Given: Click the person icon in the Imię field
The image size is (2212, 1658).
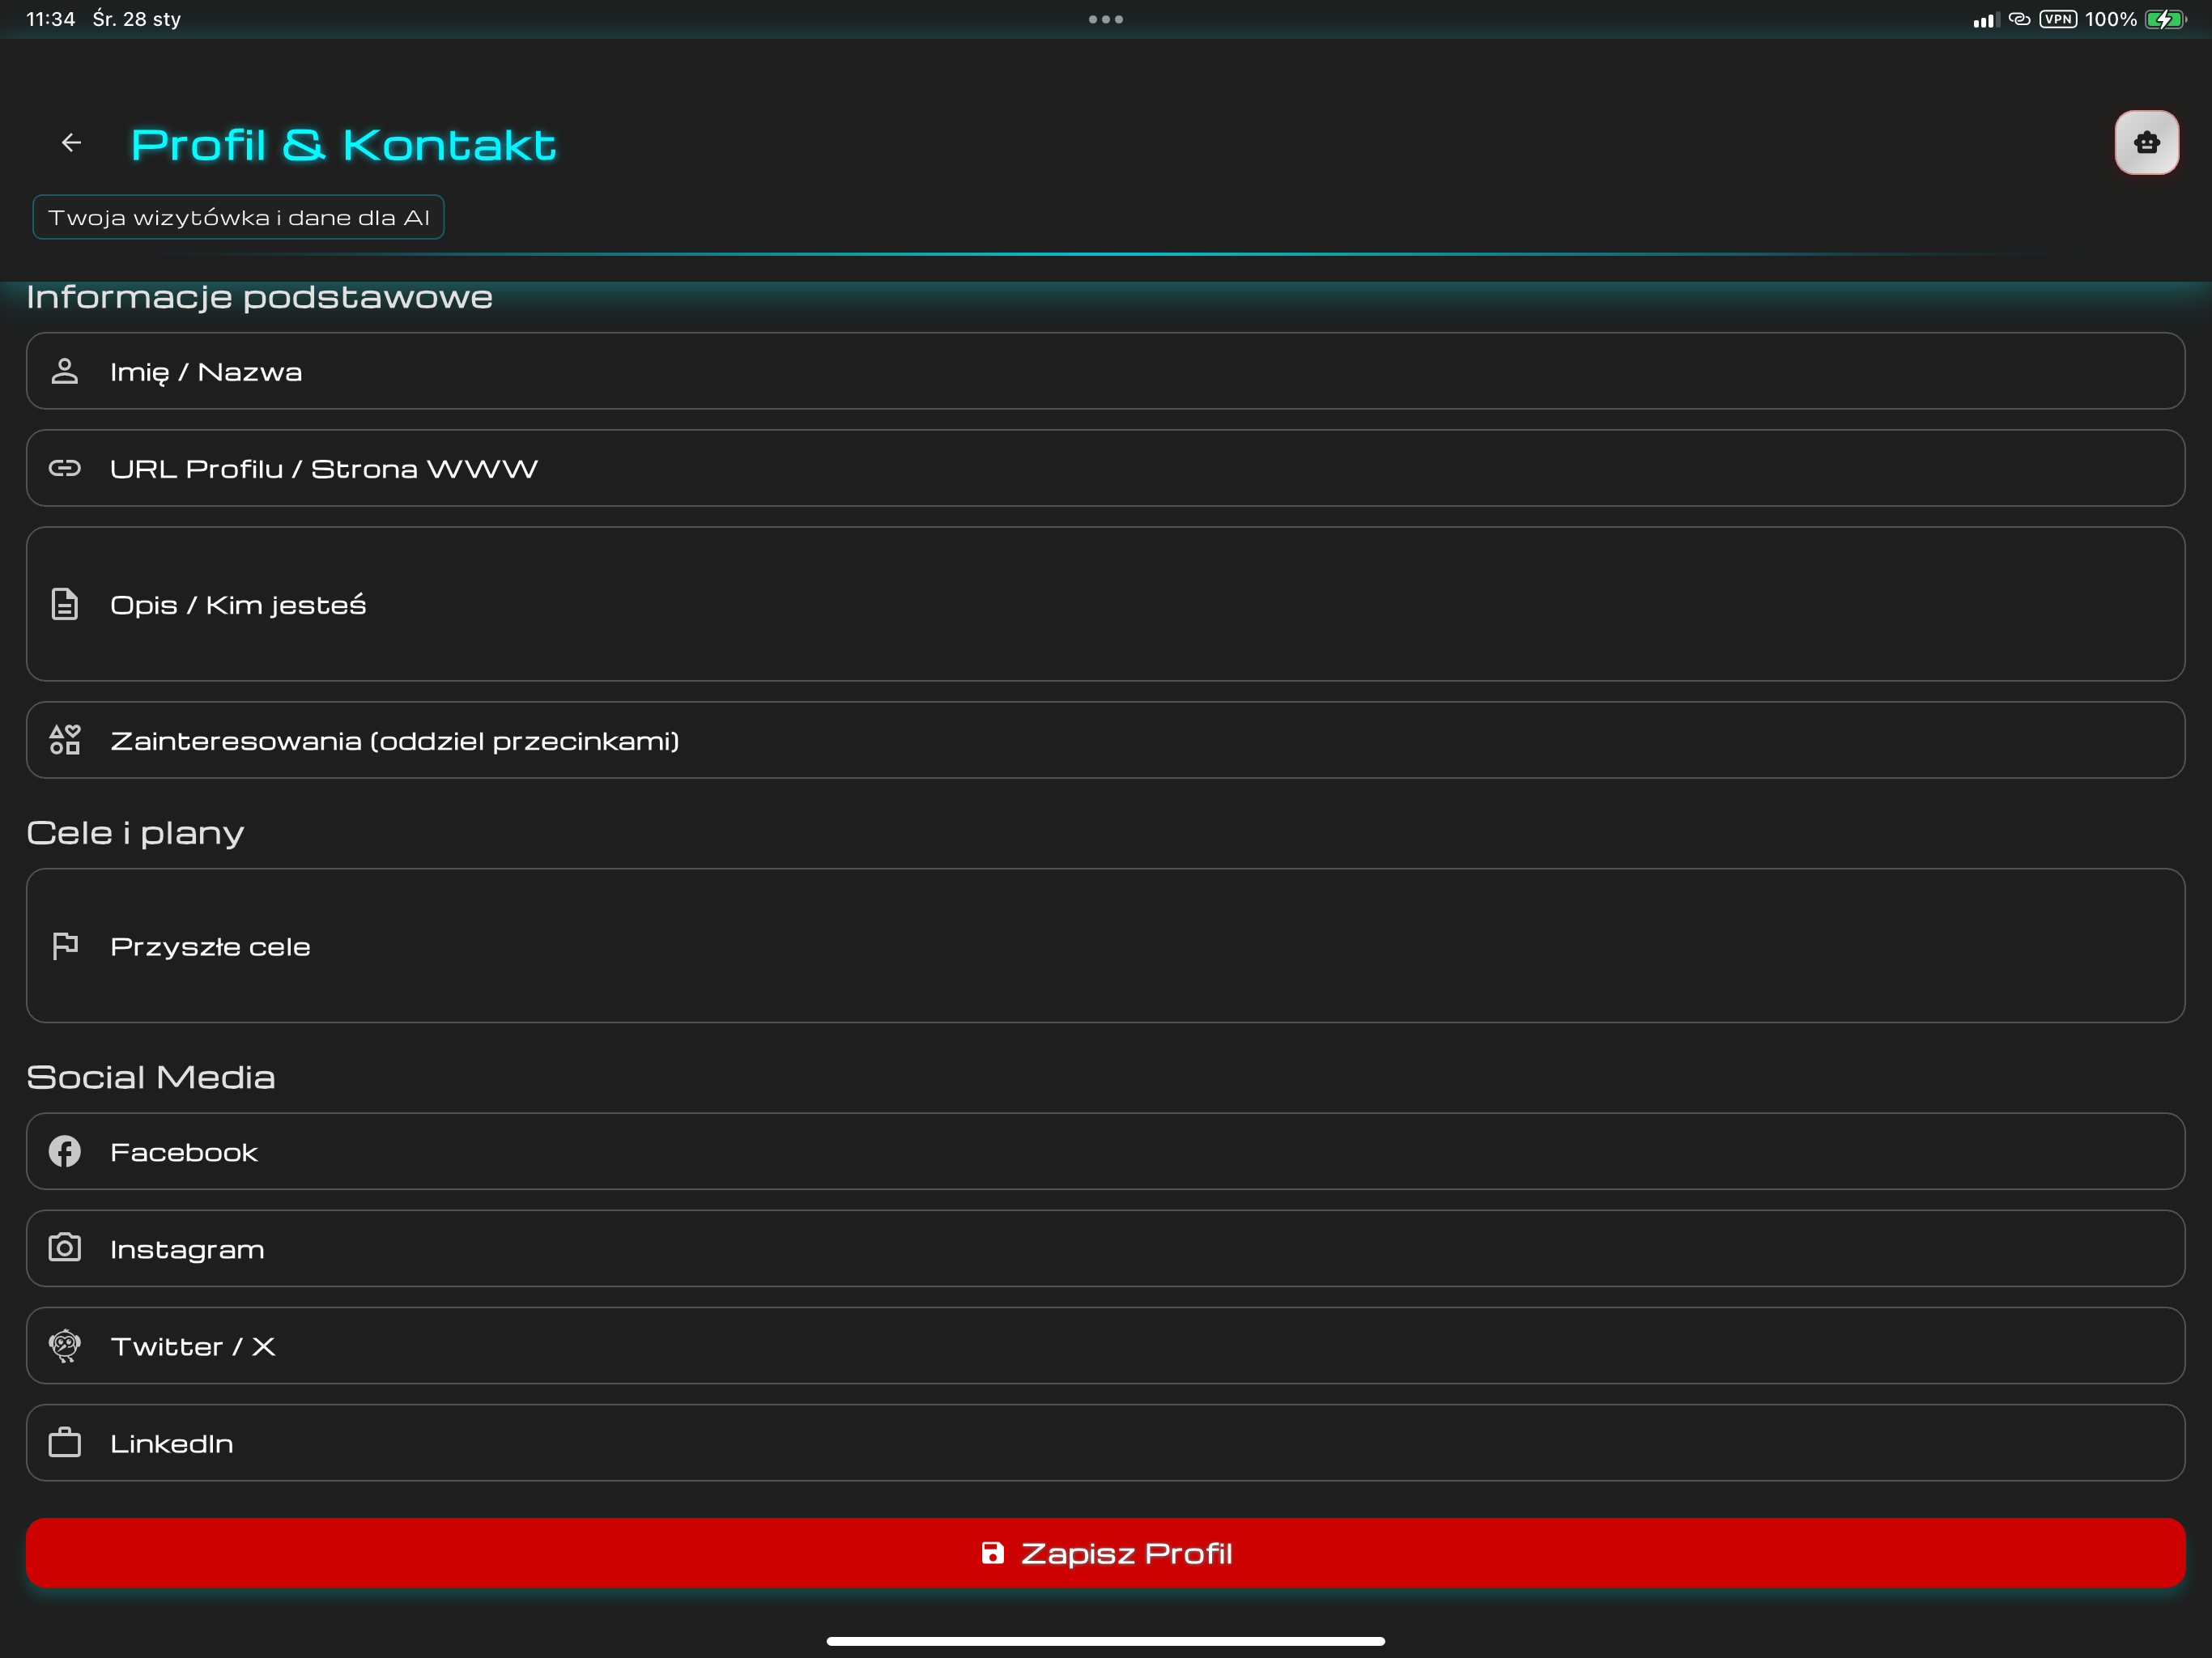Looking at the screenshot, I should tap(65, 372).
